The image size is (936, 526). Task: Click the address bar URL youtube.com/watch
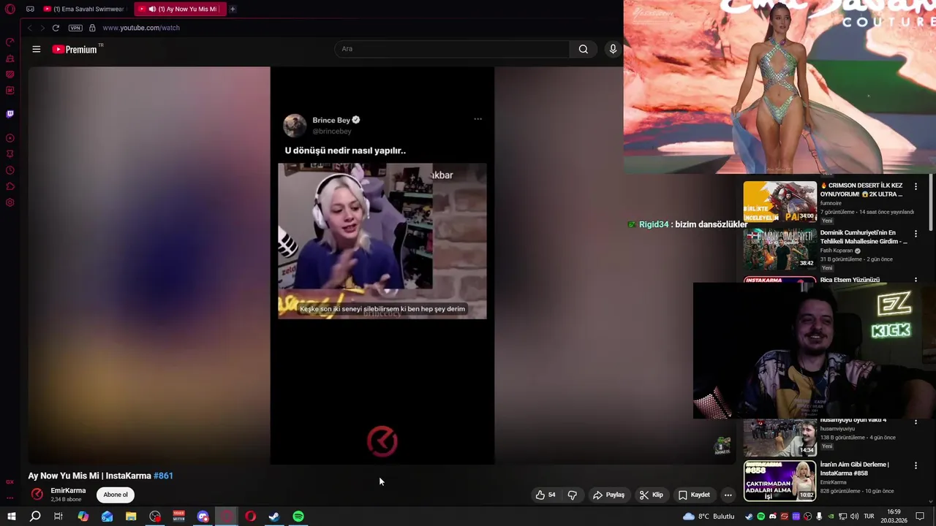click(141, 28)
